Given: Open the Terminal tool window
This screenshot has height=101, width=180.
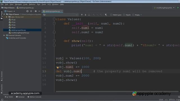Looking at the screenshot, I should coord(20,97).
